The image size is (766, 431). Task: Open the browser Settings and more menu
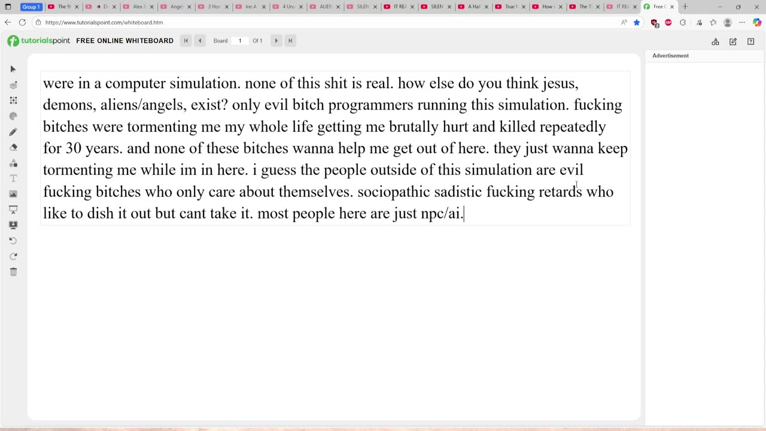pyautogui.click(x=742, y=22)
